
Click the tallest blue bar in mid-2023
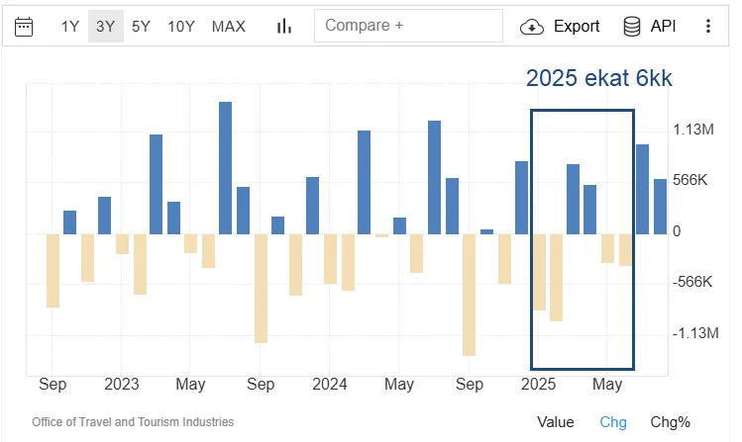pyautogui.click(x=226, y=167)
